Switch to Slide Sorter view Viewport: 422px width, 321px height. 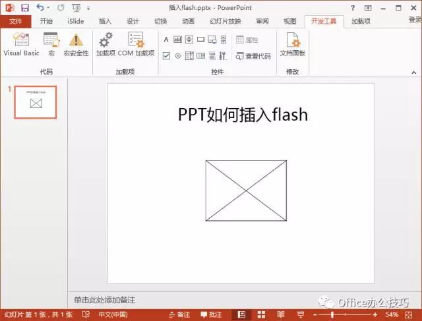click(x=261, y=314)
